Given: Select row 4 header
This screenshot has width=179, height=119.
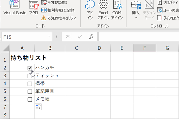Looking at the screenshot, I should (5, 83).
